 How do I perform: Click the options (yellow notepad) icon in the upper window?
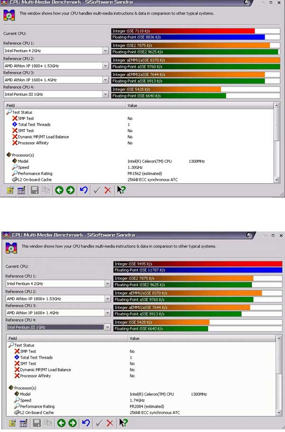(10, 190)
